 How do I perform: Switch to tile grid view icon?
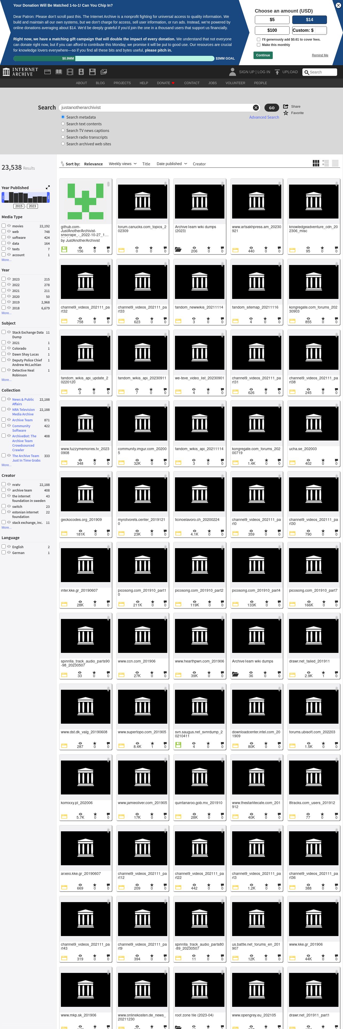coord(316,163)
